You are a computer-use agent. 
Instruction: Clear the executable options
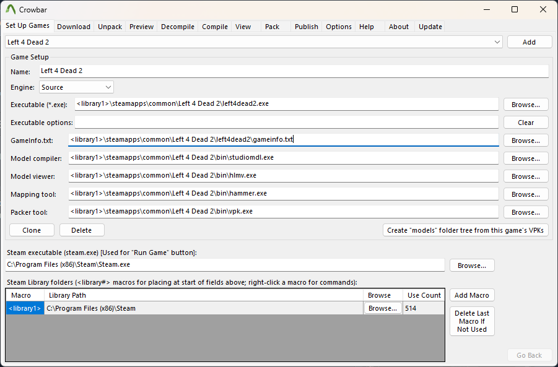pyautogui.click(x=526, y=123)
